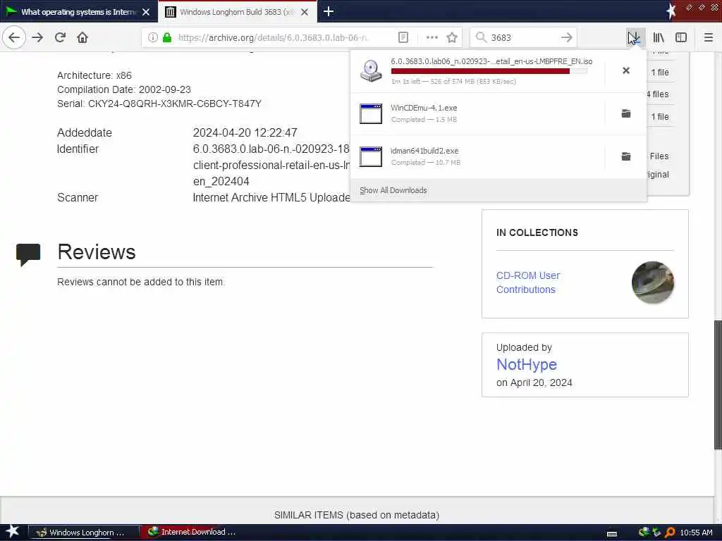
Task: Click the green secure connection padlock
Action: tap(167, 37)
